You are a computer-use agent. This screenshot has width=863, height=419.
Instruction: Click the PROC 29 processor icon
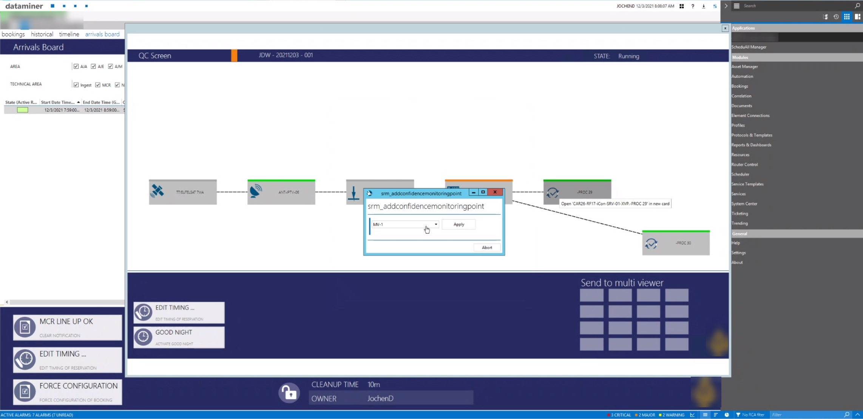552,193
